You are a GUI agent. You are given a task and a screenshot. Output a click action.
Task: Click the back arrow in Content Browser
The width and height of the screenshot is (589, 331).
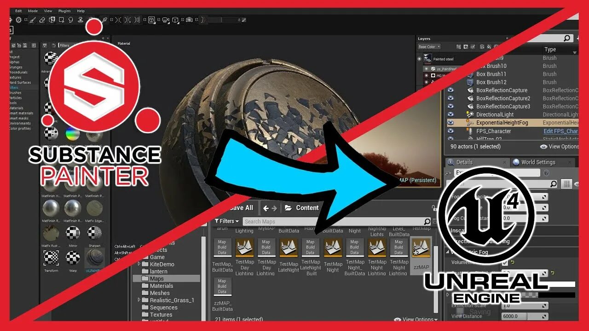coord(266,208)
